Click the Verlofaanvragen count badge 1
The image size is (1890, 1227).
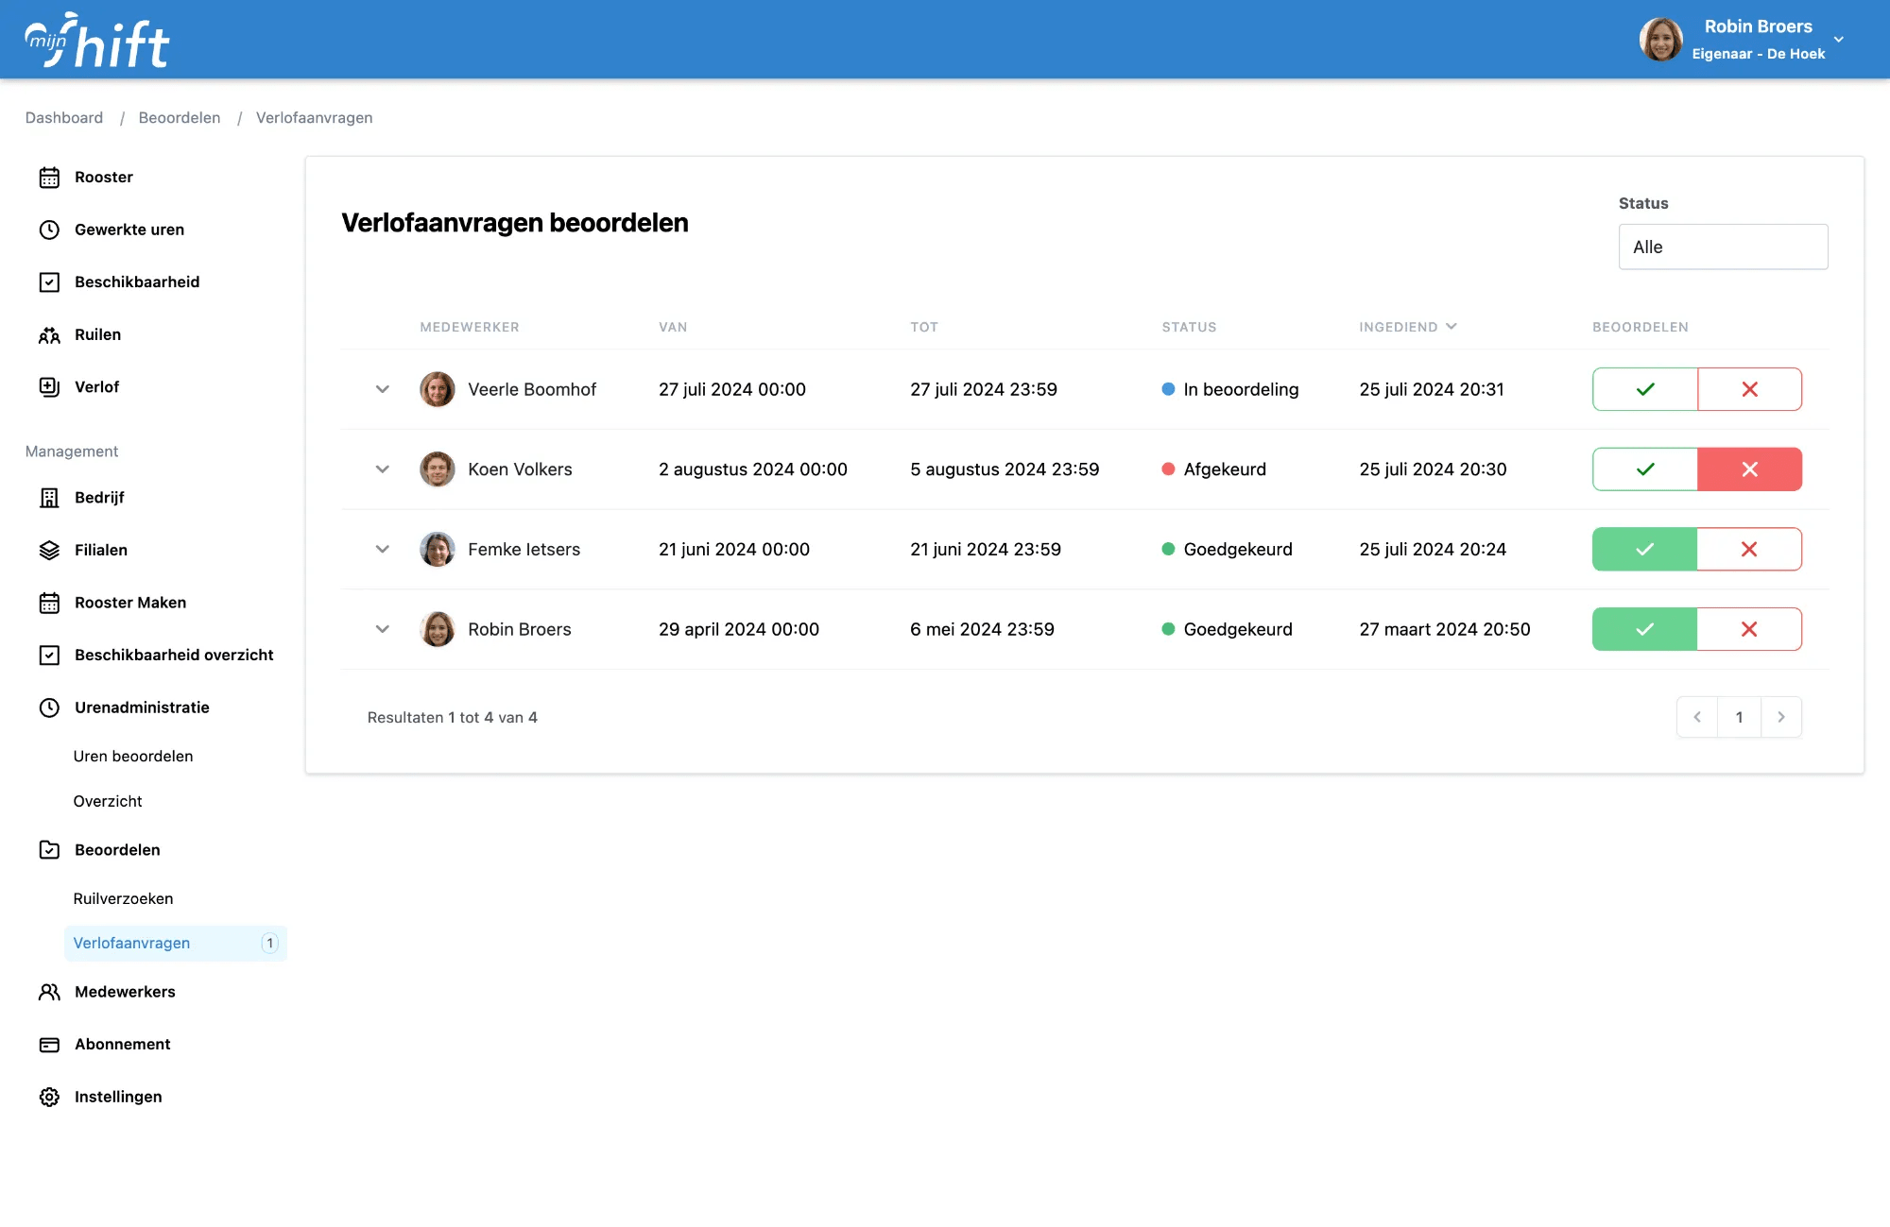[x=269, y=944]
